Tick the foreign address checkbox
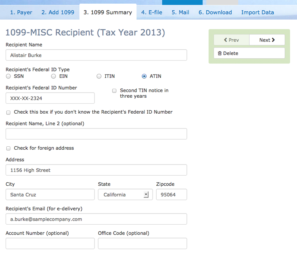Screen dimensions: 297x257 (8, 148)
